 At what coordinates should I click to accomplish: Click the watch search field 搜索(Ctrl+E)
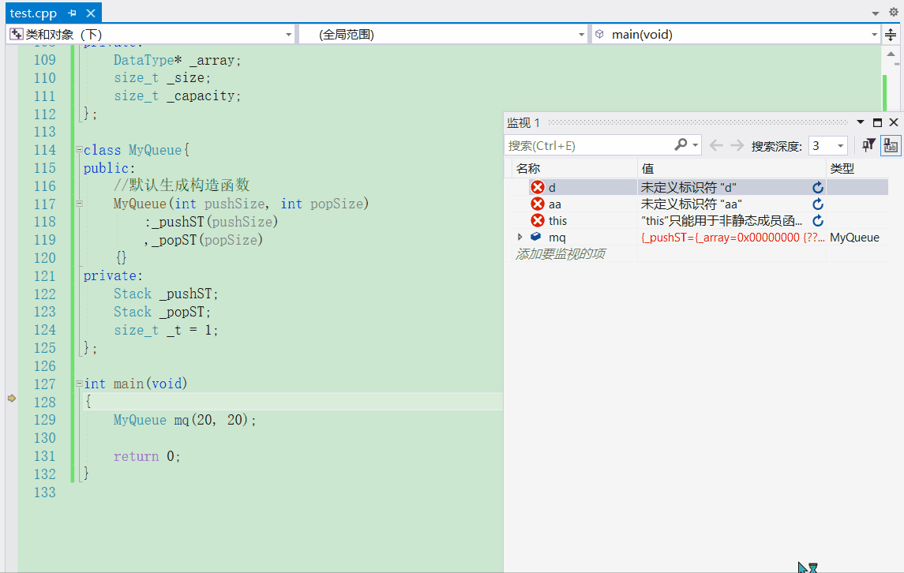point(588,145)
